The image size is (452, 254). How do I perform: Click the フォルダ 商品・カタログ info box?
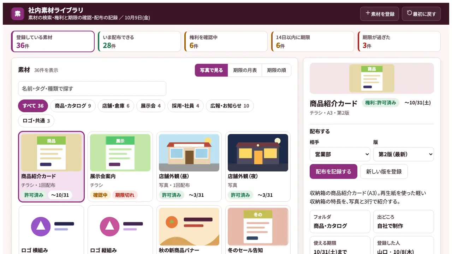tap(340, 222)
